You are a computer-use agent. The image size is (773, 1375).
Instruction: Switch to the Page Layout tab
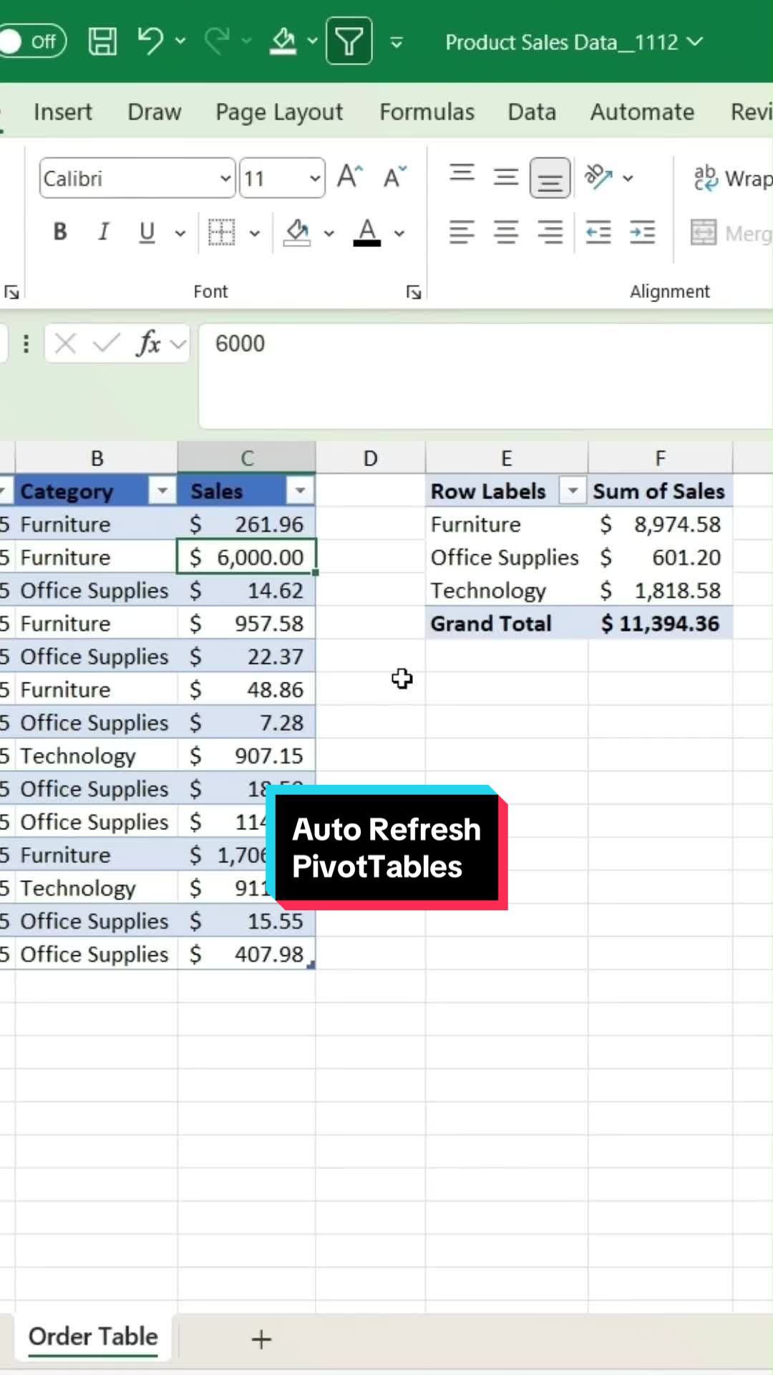tap(279, 112)
